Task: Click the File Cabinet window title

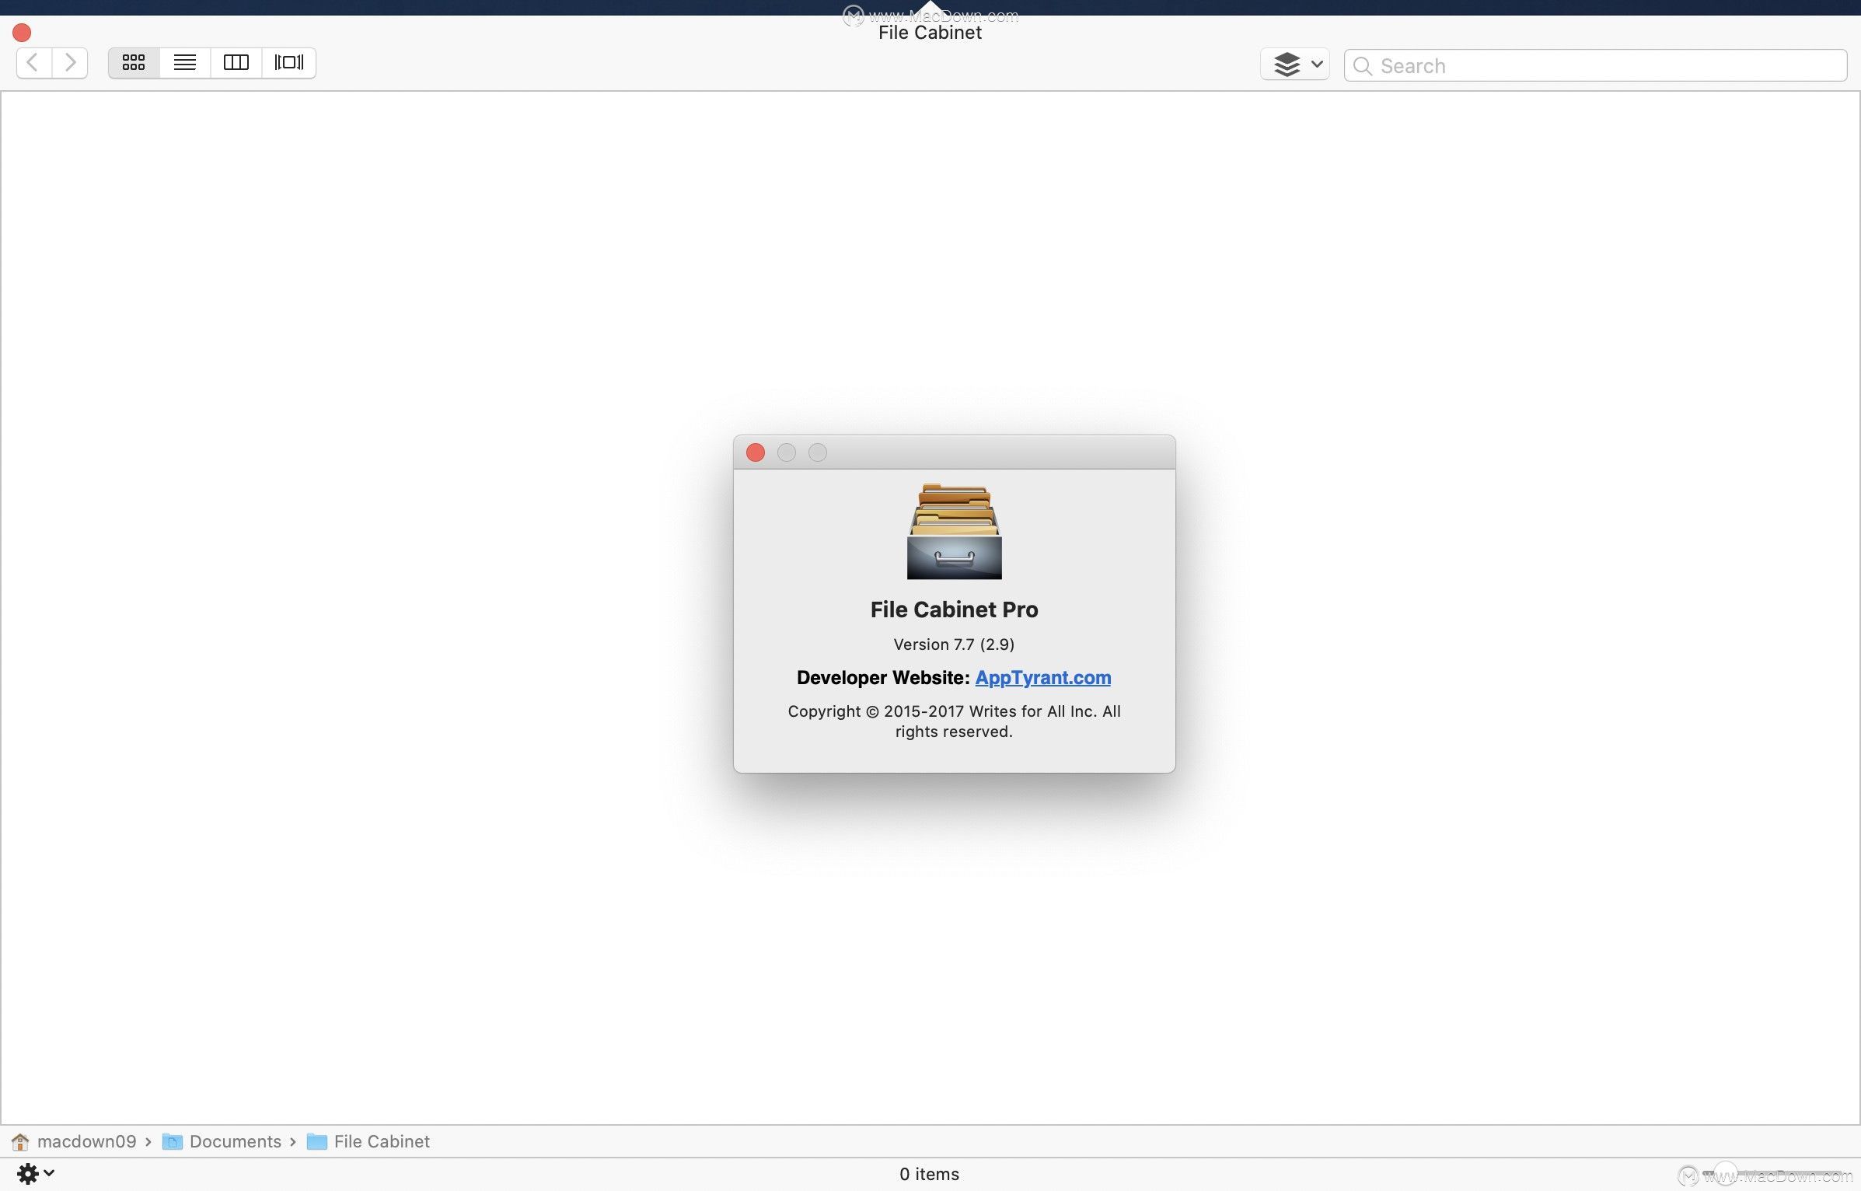Action: point(930,33)
